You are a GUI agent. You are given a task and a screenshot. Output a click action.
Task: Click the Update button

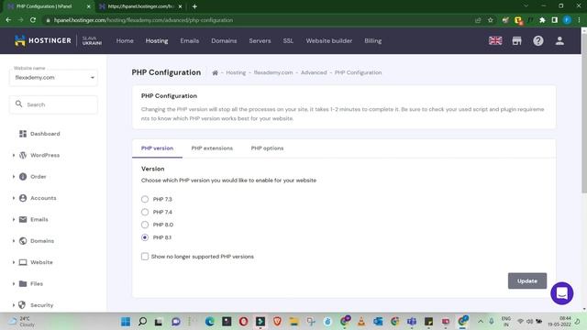527,281
